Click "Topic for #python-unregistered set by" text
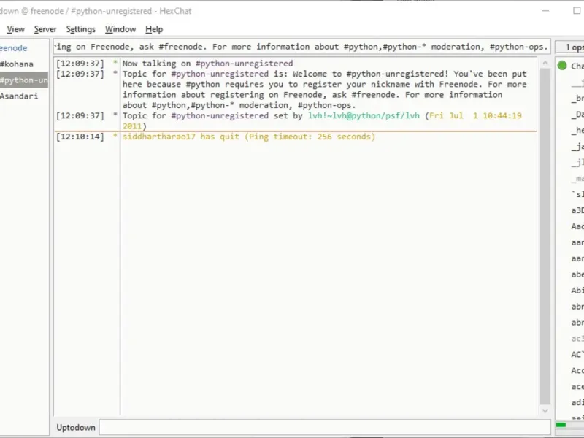584x438 pixels. point(212,116)
